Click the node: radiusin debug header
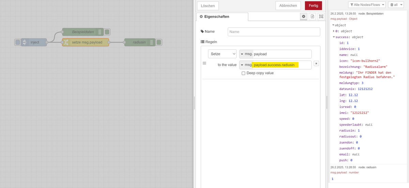 point(367,168)
